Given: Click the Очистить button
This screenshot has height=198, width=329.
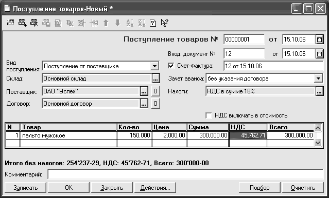Looking at the screenshot, I should pos(303,188).
